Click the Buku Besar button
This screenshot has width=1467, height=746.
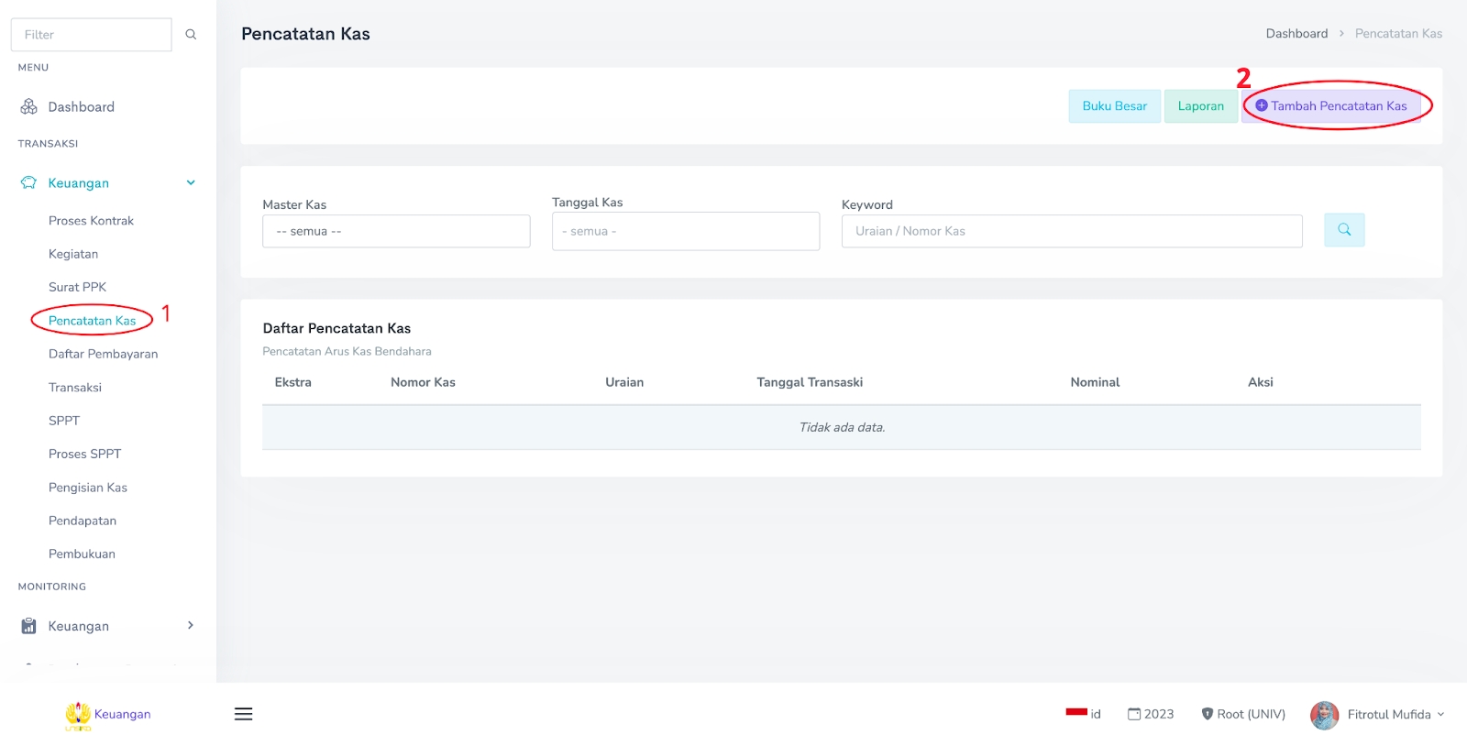pyautogui.click(x=1114, y=106)
